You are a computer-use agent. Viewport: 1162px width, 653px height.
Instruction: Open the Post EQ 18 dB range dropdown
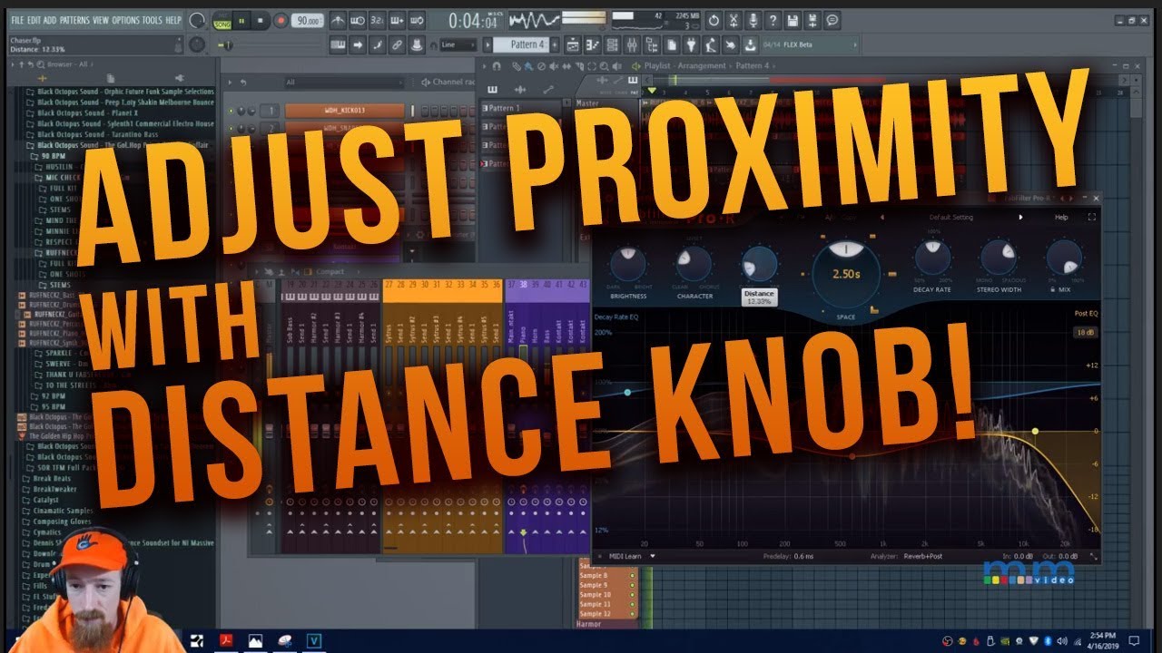[x=1084, y=333]
